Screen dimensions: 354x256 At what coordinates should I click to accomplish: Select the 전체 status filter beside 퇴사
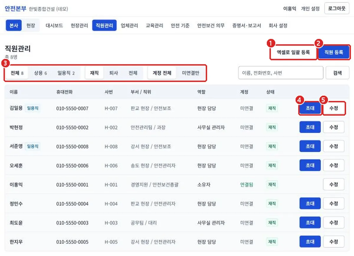click(133, 73)
